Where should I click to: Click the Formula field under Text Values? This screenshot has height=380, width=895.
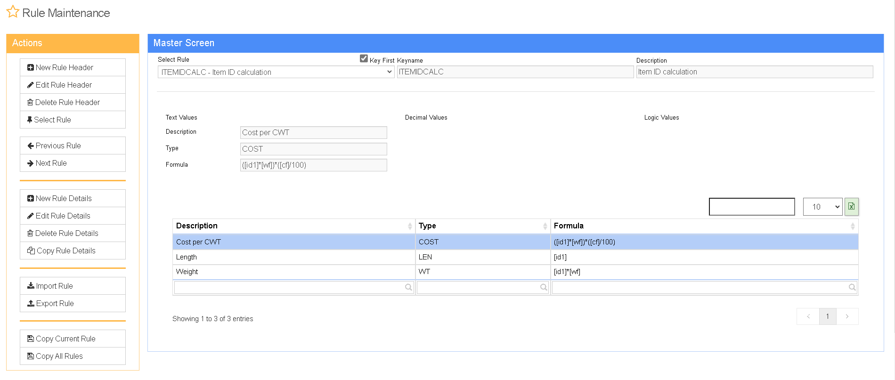[314, 165]
